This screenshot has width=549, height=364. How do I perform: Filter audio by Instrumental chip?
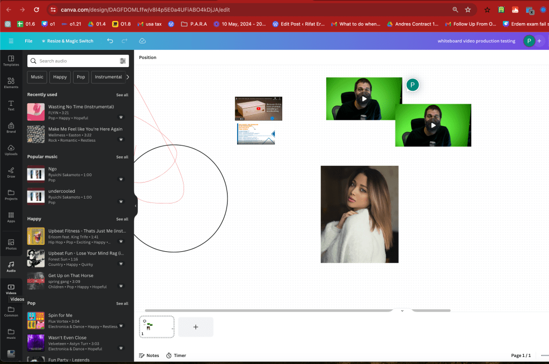(x=108, y=77)
